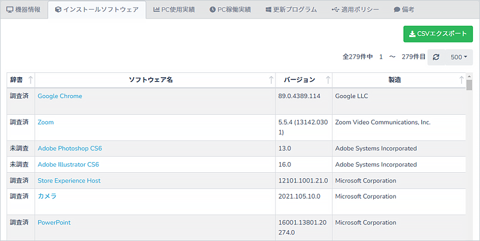Image resolution: width=480 pixels, height=241 pixels.
Task: Open the 500 page size dropdown
Action: [x=459, y=57]
